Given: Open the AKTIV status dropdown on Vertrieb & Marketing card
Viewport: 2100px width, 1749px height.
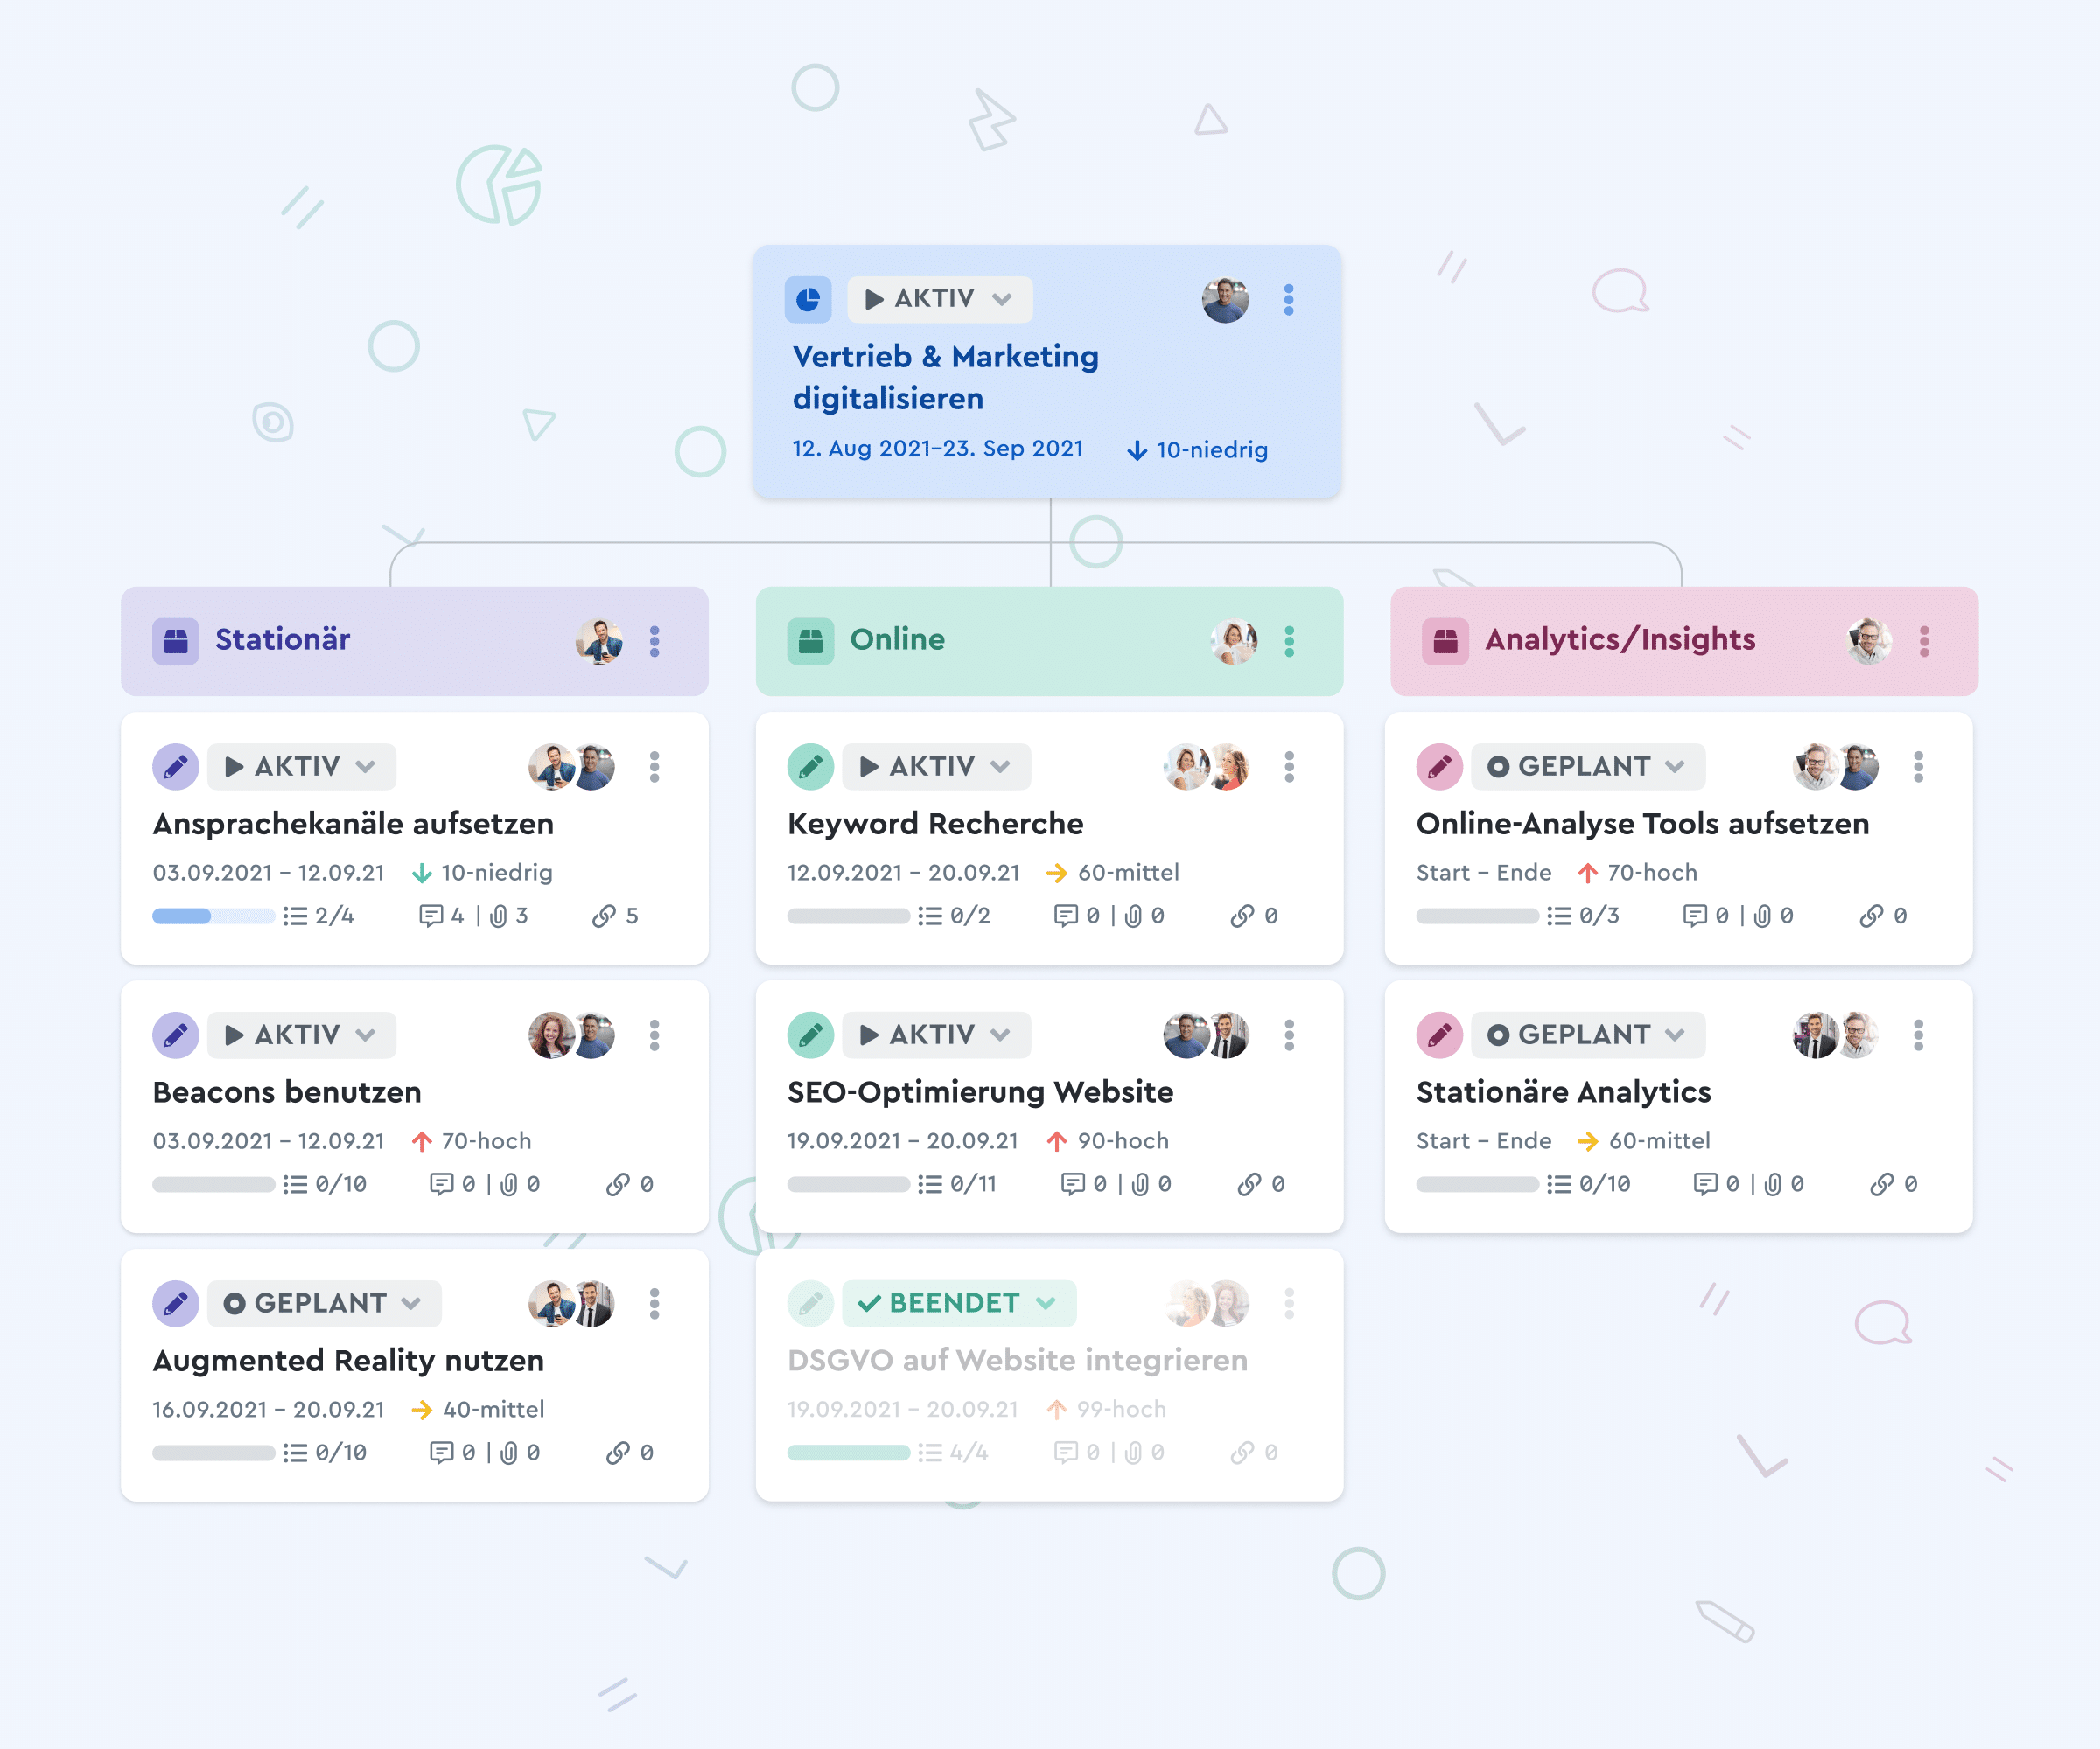Looking at the screenshot, I should pyautogui.click(x=939, y=299).
